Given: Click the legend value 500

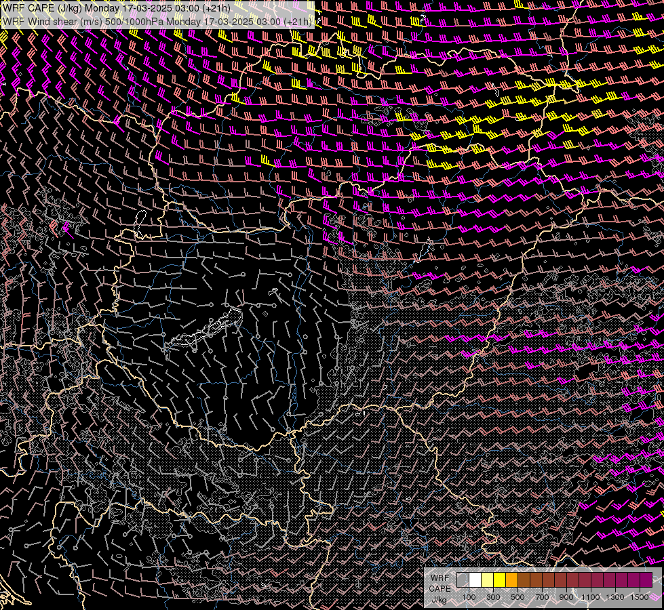Looking at the screenshot, I should coord(518,597).
